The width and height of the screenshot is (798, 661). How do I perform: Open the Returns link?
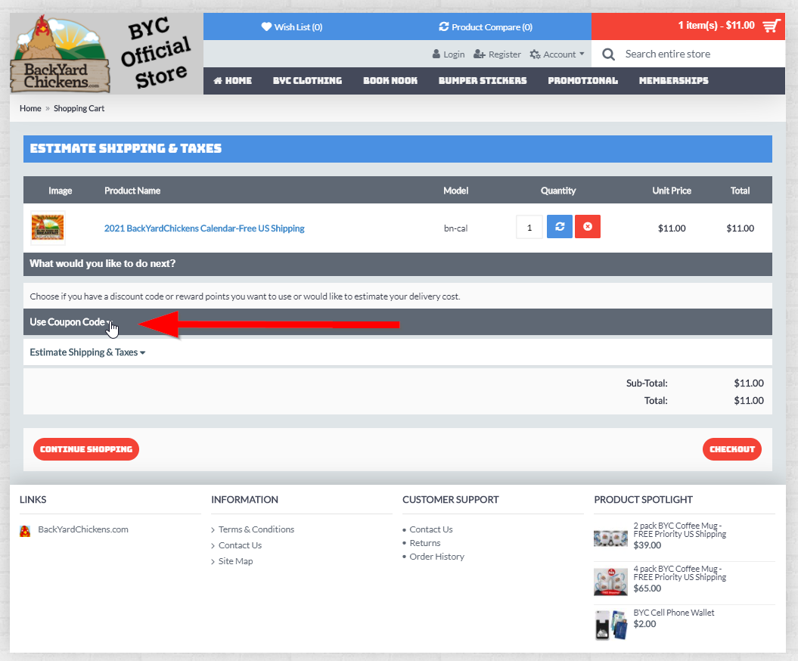pyautogui.click(x=424, y=543)
